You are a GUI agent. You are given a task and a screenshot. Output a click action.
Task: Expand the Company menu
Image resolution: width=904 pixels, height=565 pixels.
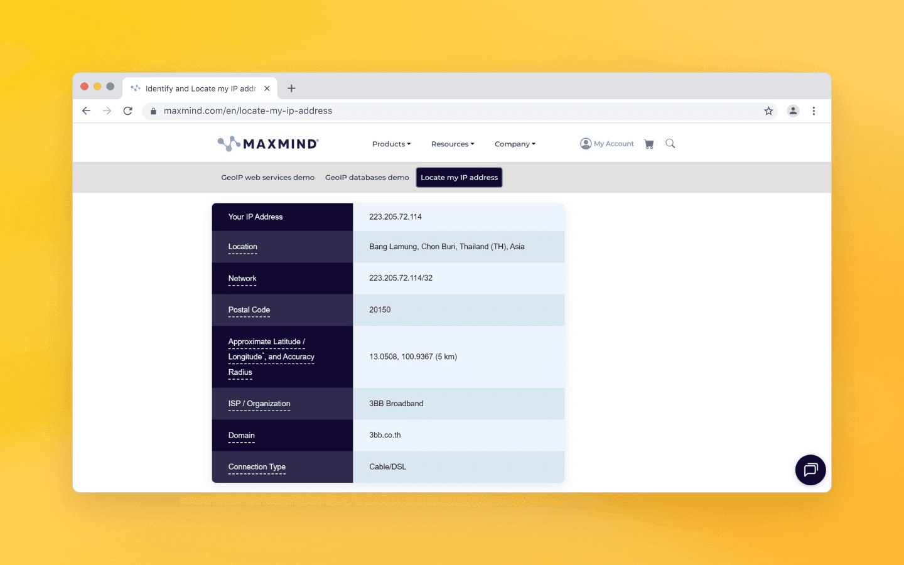pyautogui.click(x=515, y=144)
